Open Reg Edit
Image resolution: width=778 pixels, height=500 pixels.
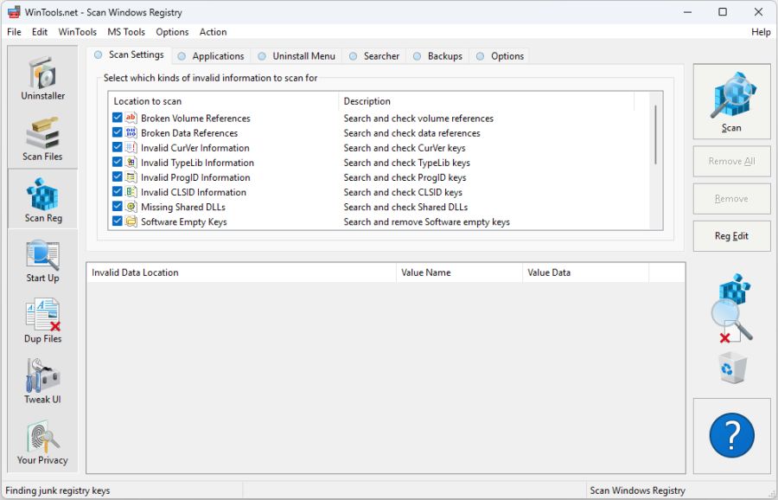tap(731, 236)
